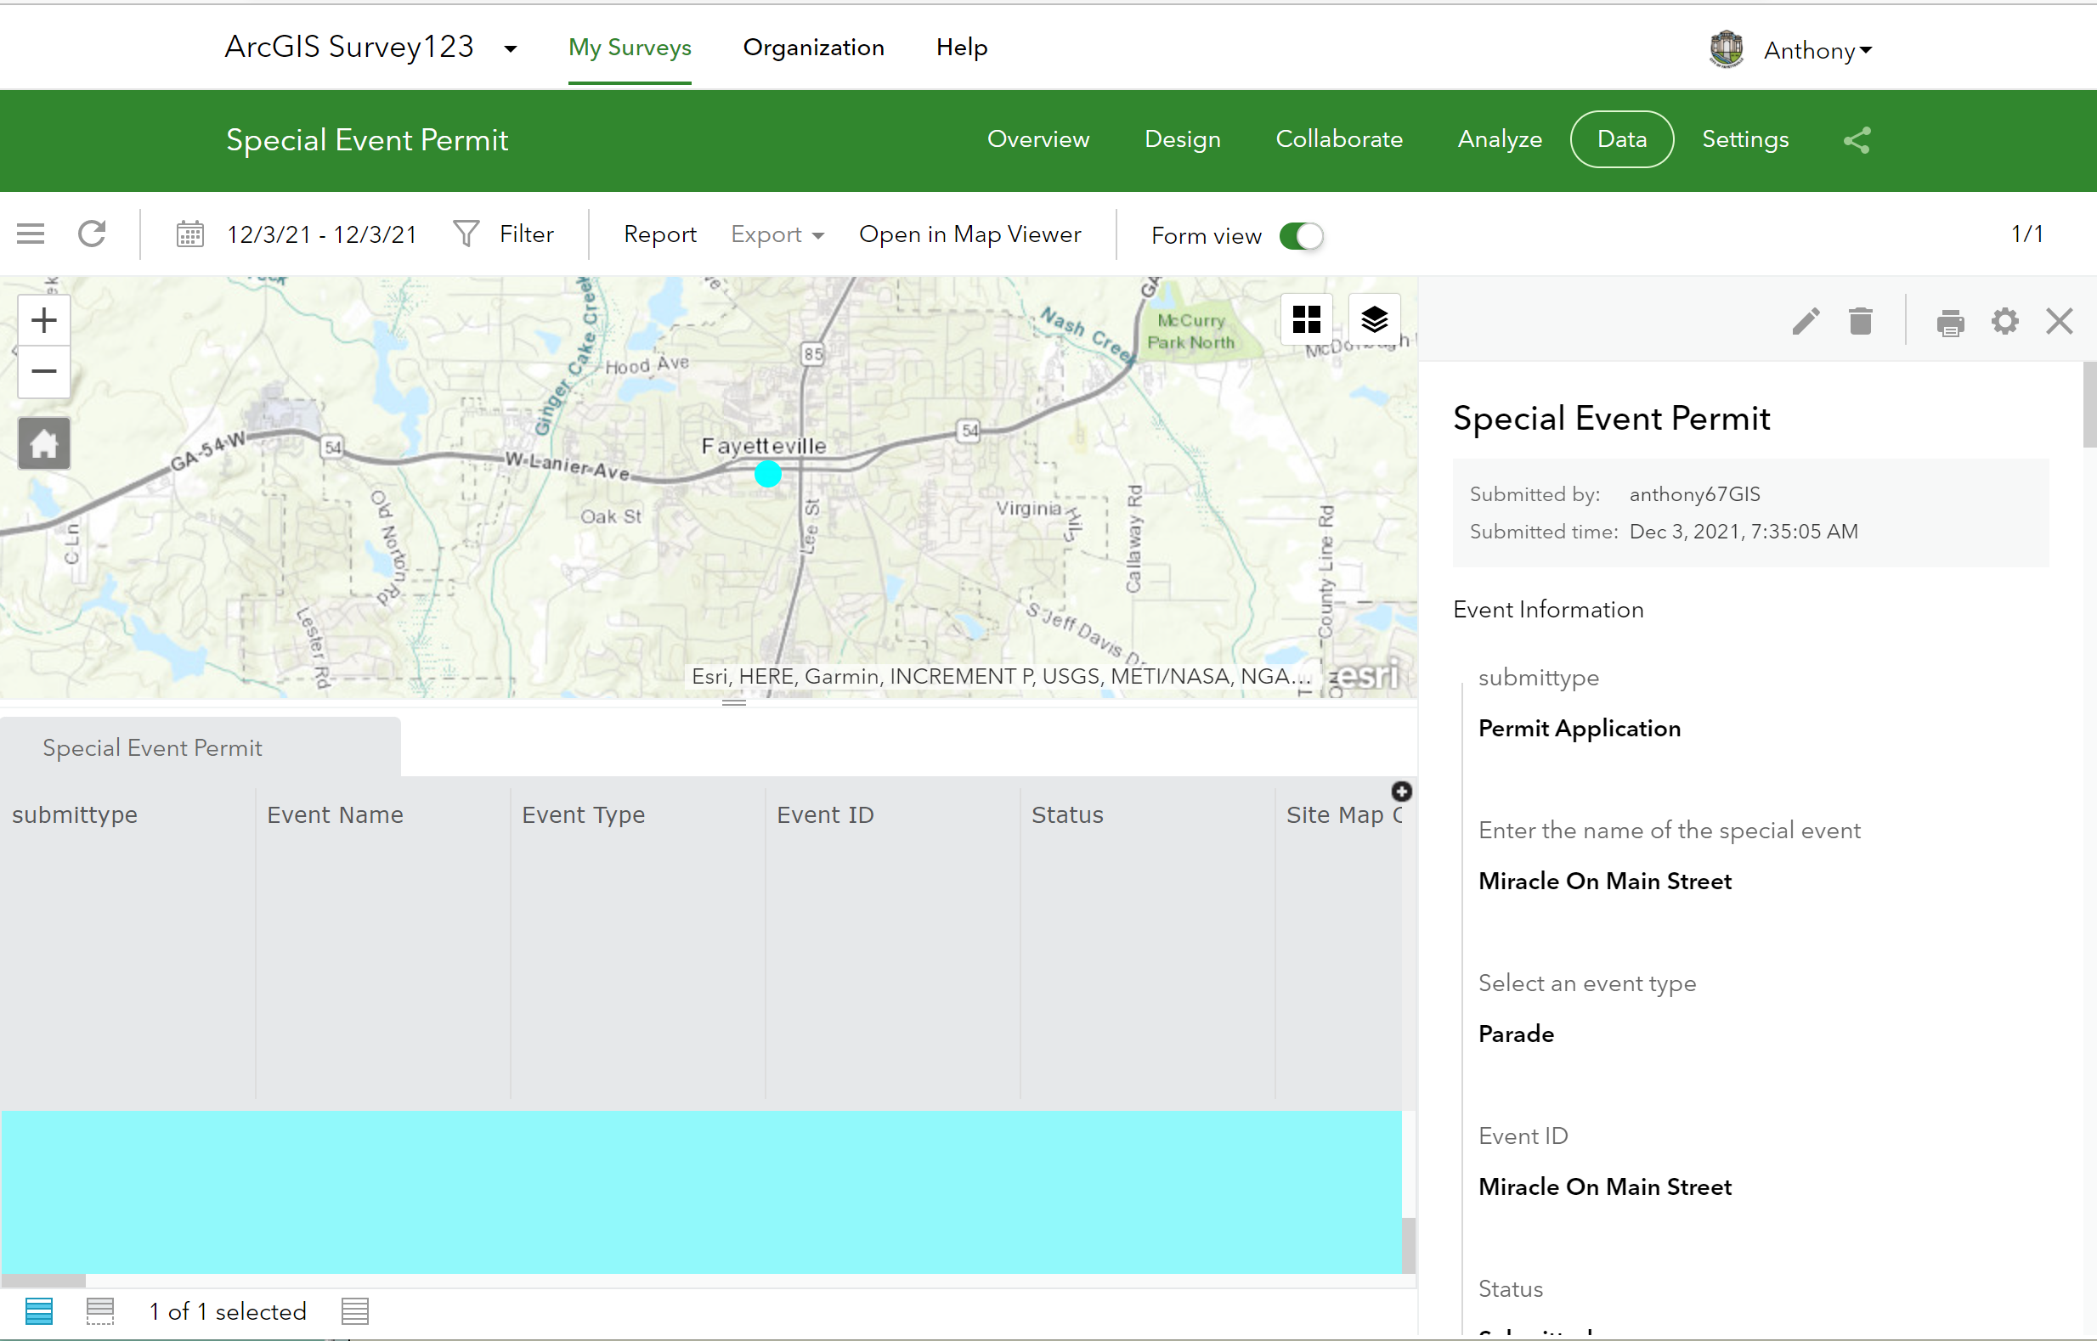The width and height of the screenshot is (2097, 1341).
Task: Open the data in Map Viewer
Action: (969, 234)
